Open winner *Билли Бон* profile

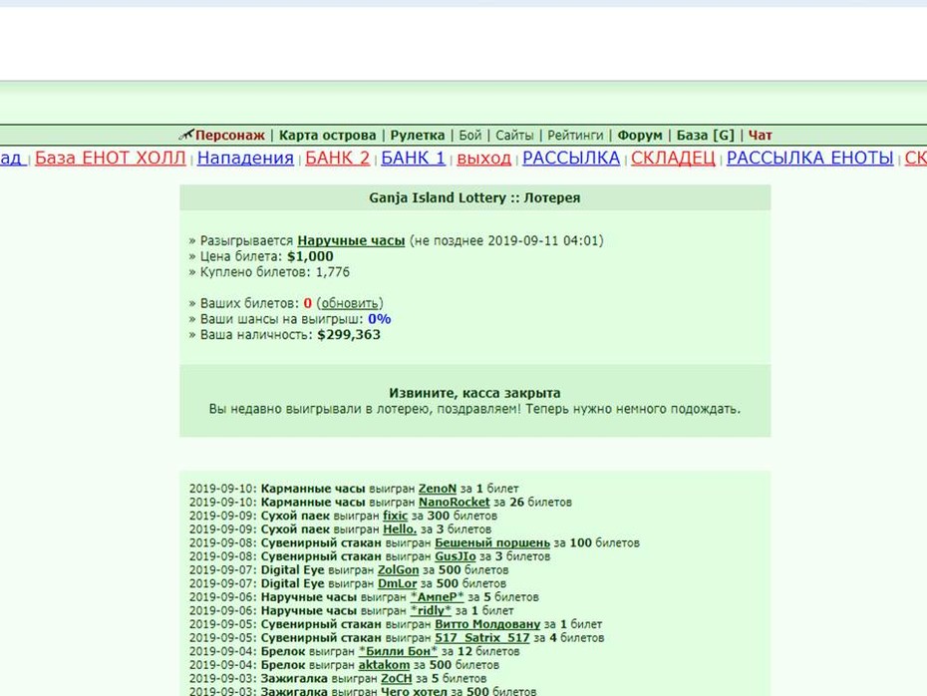pyautogui.click(x=398, y=651)
